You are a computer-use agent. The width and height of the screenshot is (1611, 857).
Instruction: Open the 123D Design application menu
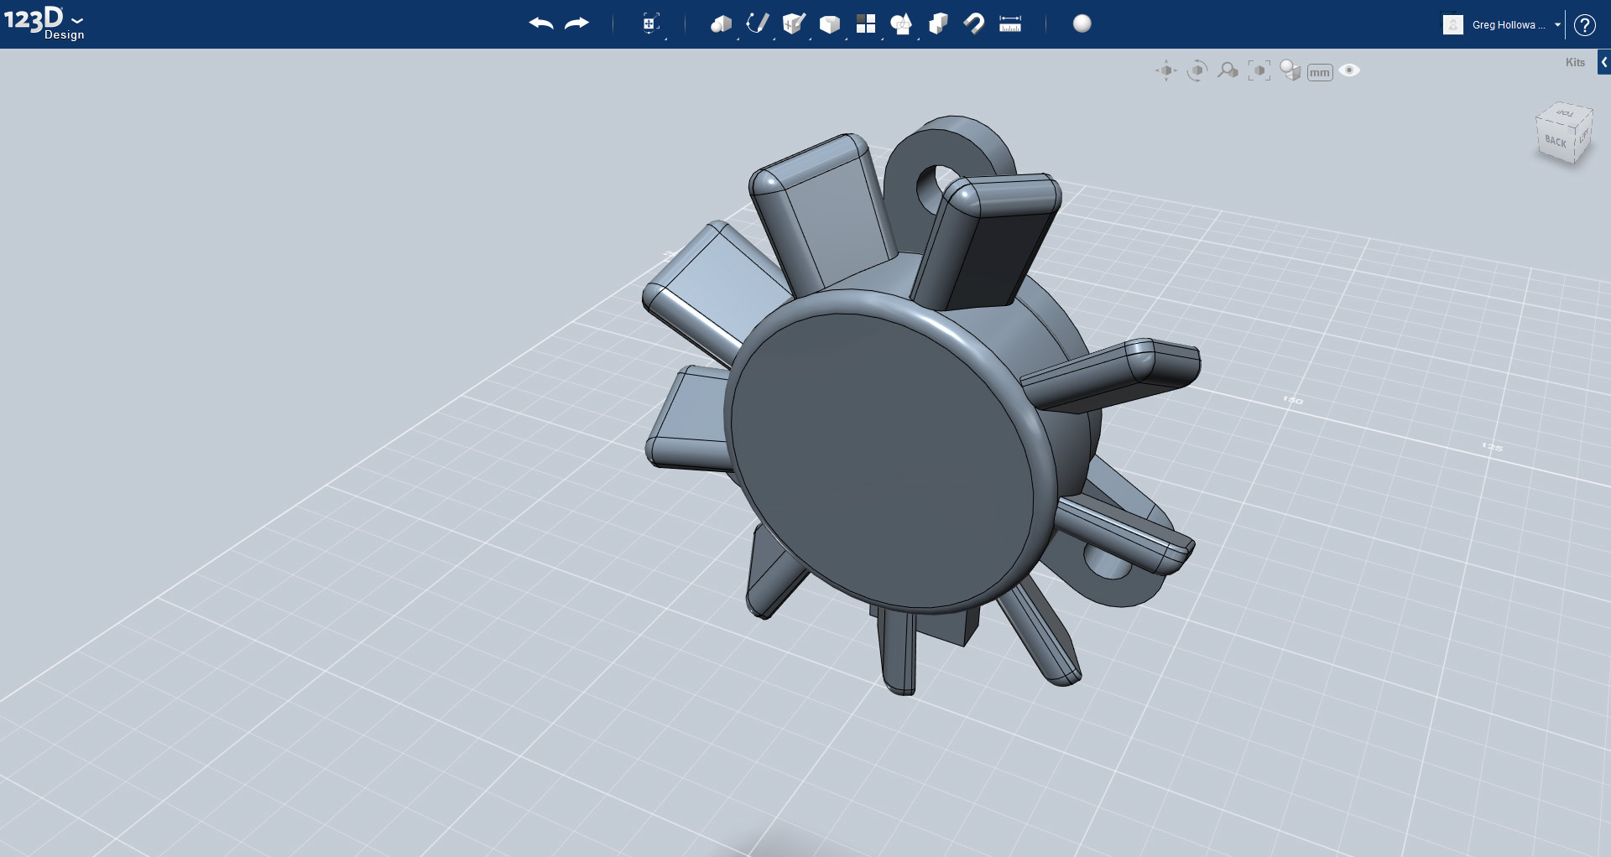pyautogui.click(x=44, y=22)
